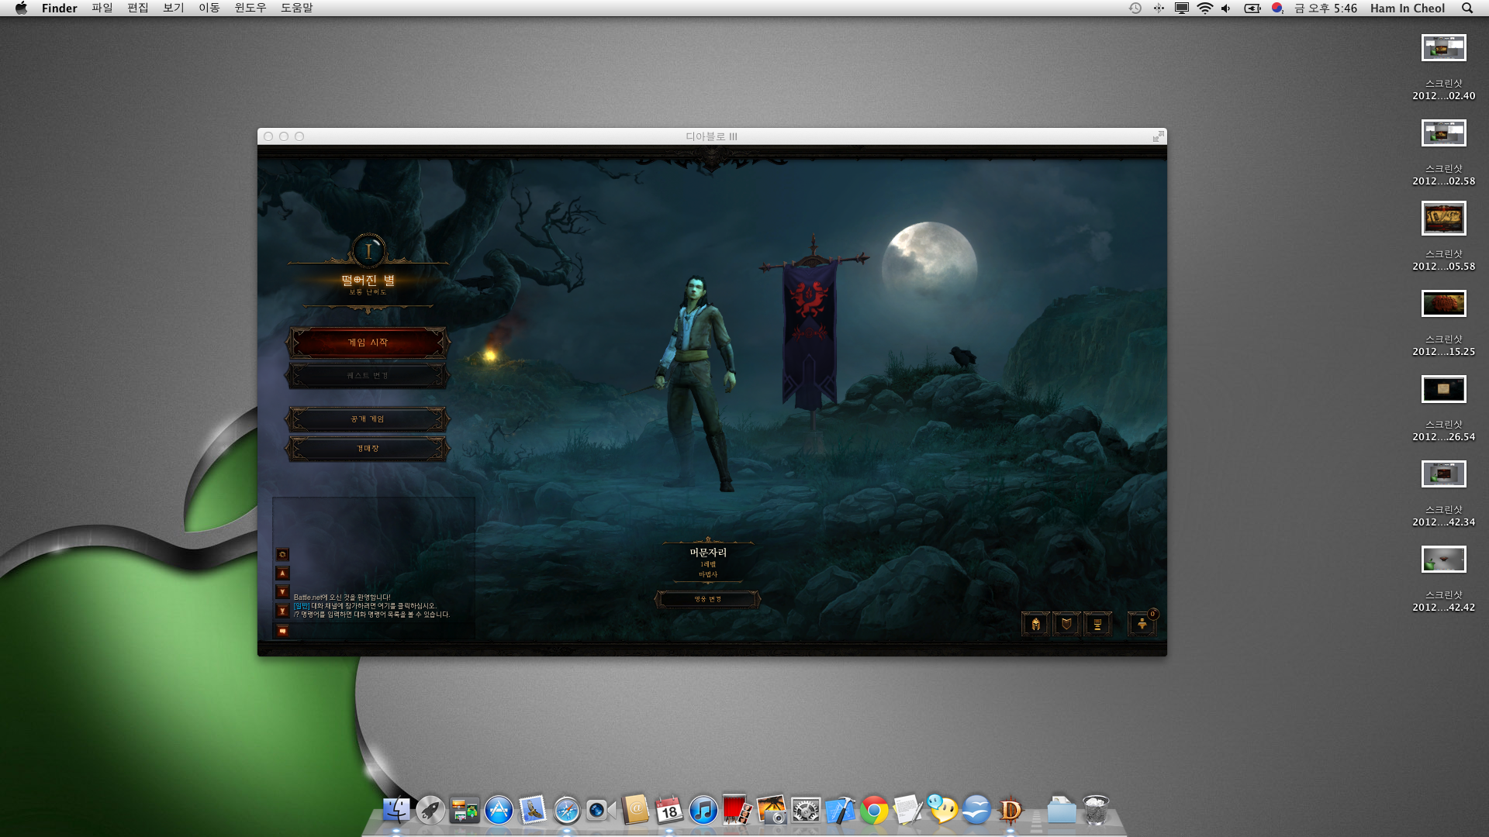Open 공개 게임 (Public Games)
This screenshot has width=1489, height=837.
[368, 419]
